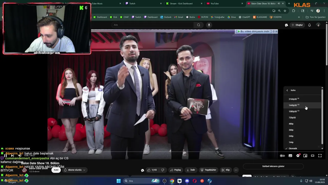Expand hidden bookmarks chevron
The width and height of the screenshot is (328, 185).
click(299, 17)
